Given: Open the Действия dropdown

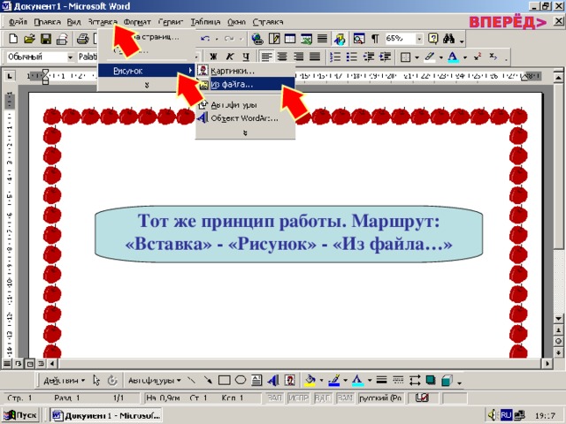Looking at the screenshot, I should 65,381.
